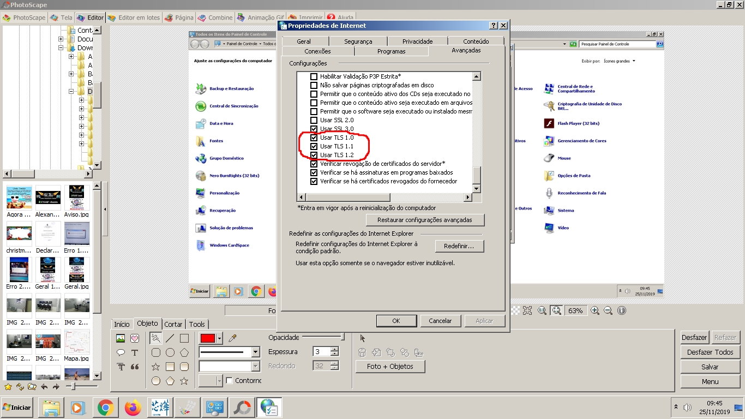Uncheck the Usar TLS 1.0 checkbox

(x=314, y=137)
